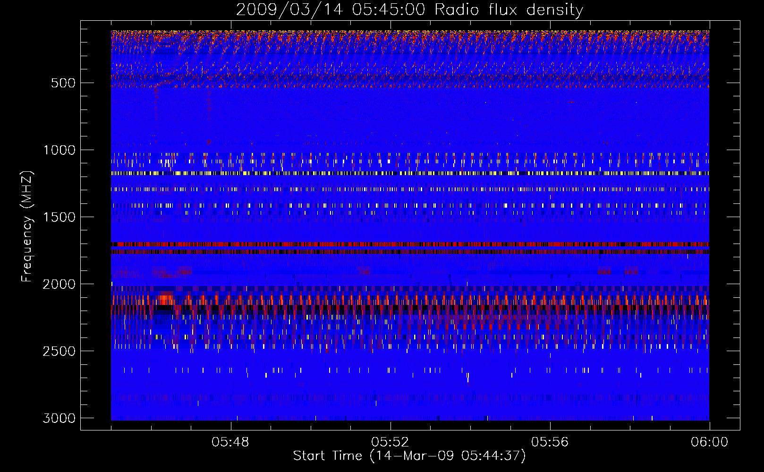This screenshot has width=764, height=472.
Task: Click the 05:52 time tick label
Action: pyautogui.click(x=390, y=442)
